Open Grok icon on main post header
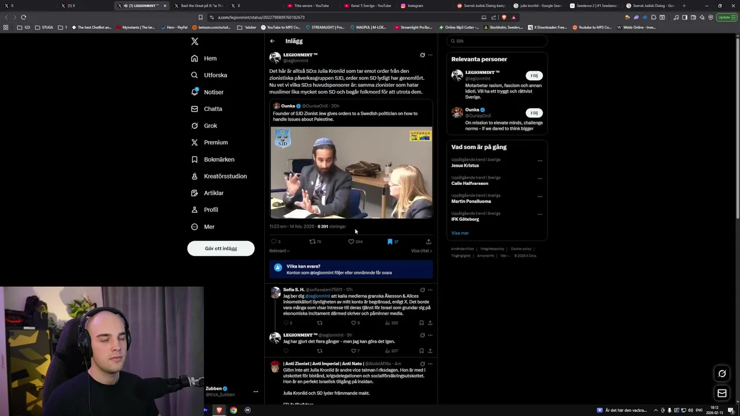 pos(422,55)
